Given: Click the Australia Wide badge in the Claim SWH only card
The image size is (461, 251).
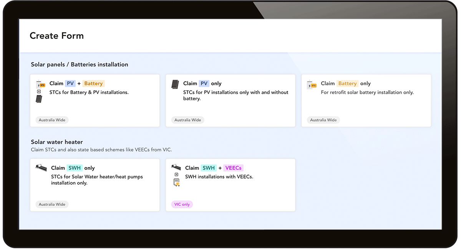Looking at the screenshot, I should click(52, 205).
